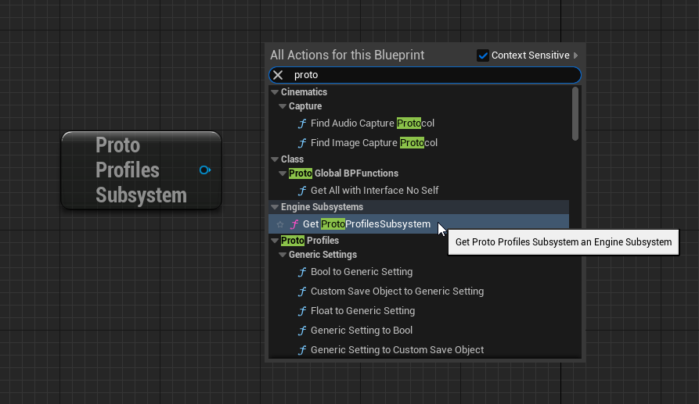Click the clear search X icon

[278, 75]
